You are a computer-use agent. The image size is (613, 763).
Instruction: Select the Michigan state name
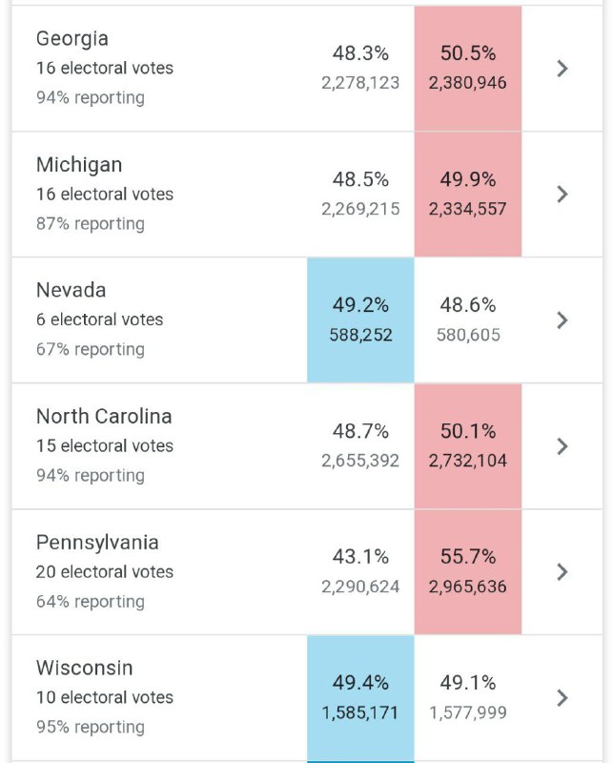coord(79,165)
